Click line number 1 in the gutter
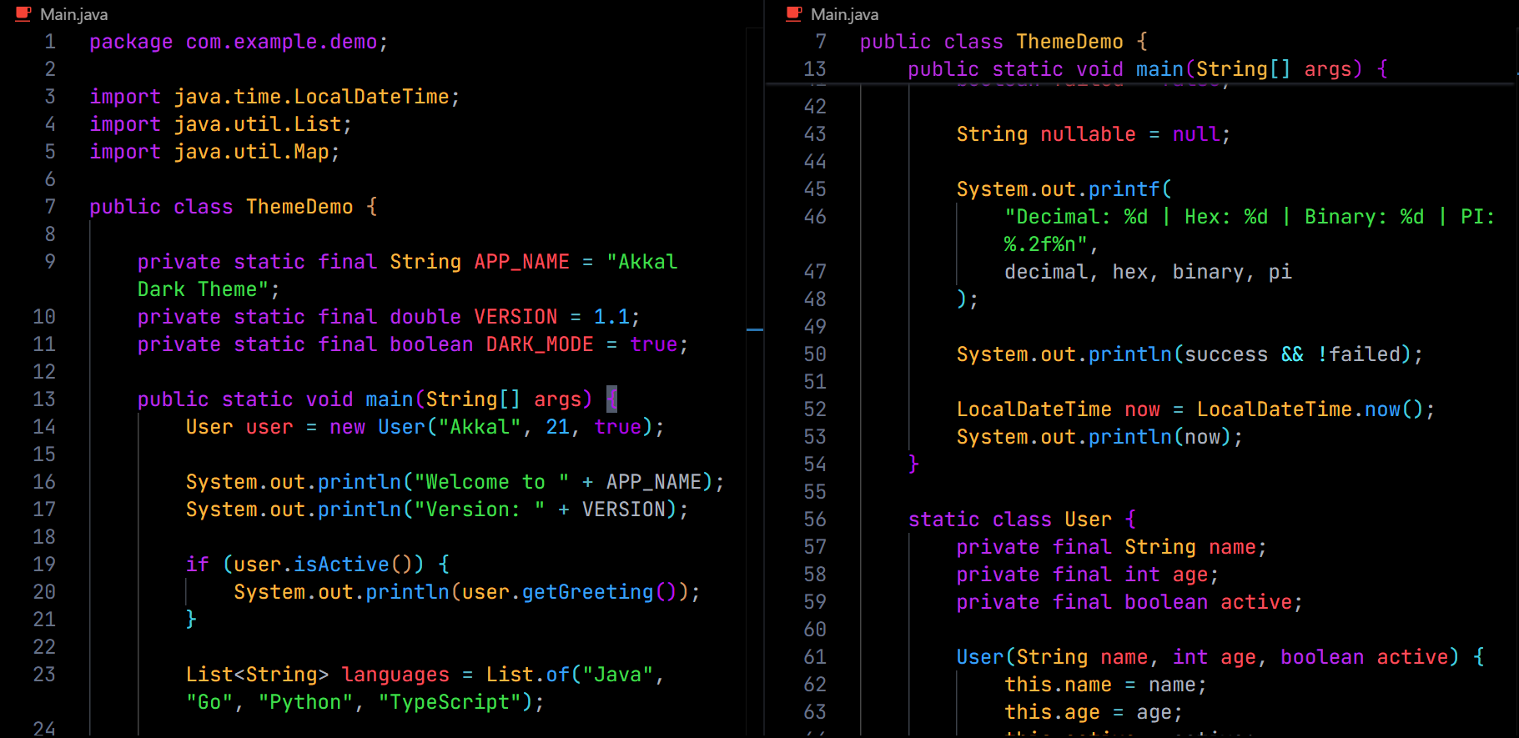The image size is (1519, 738). [x=50, y=42]
